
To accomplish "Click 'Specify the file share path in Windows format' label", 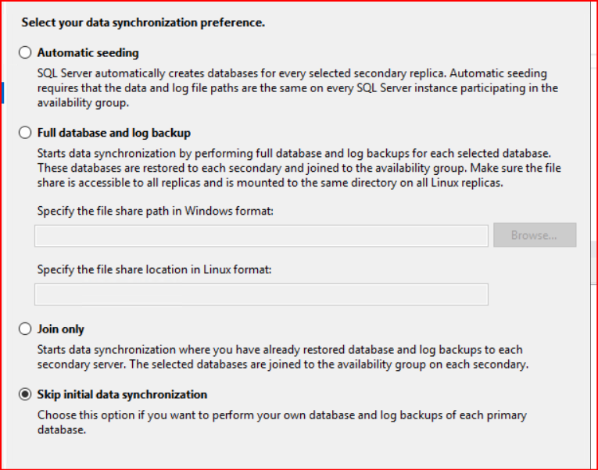I will click(155, 211).
